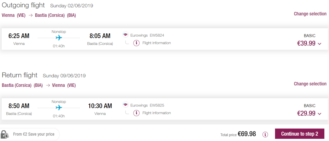
Task: Click the From €2 Save your price button
Action: pos(34,134)
